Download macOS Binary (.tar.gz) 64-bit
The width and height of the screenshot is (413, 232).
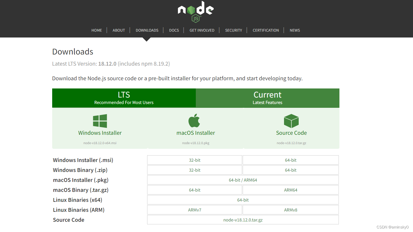(195, 190)
